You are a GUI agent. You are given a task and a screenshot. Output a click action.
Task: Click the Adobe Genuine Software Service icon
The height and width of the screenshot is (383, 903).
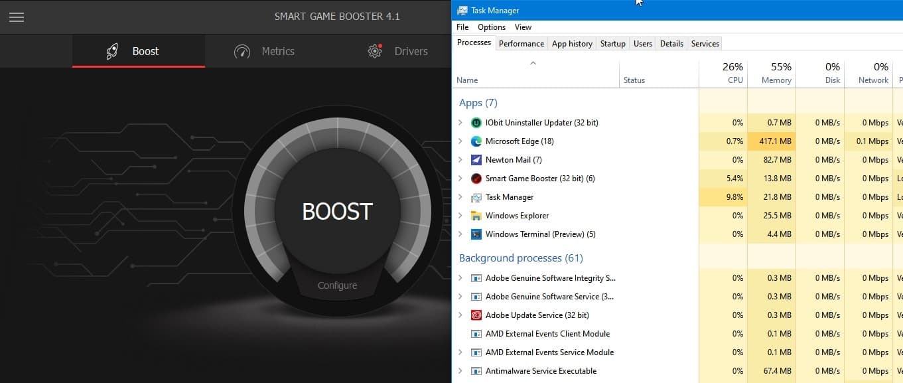click(476, 297)
